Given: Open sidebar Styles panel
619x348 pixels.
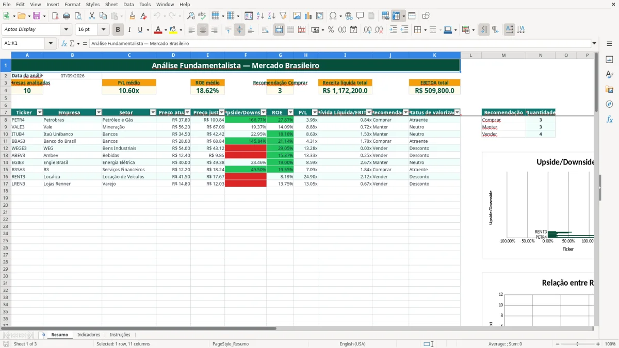Looking at the screenshot, I should [x=609, y=74].
